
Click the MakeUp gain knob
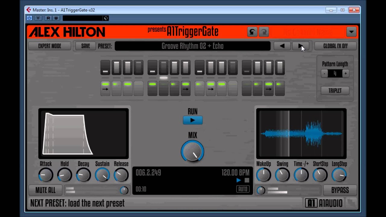point(263,175)
